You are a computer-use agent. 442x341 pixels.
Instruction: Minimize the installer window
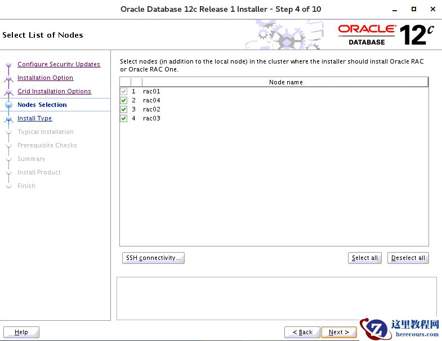click(x=395, y=10)
